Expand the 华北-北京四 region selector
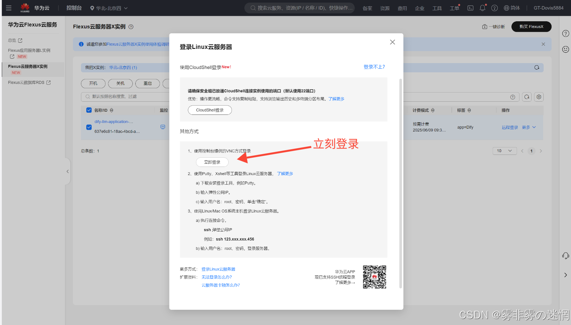571x325 pixels. pyautogui.click(x=109, y=8)
